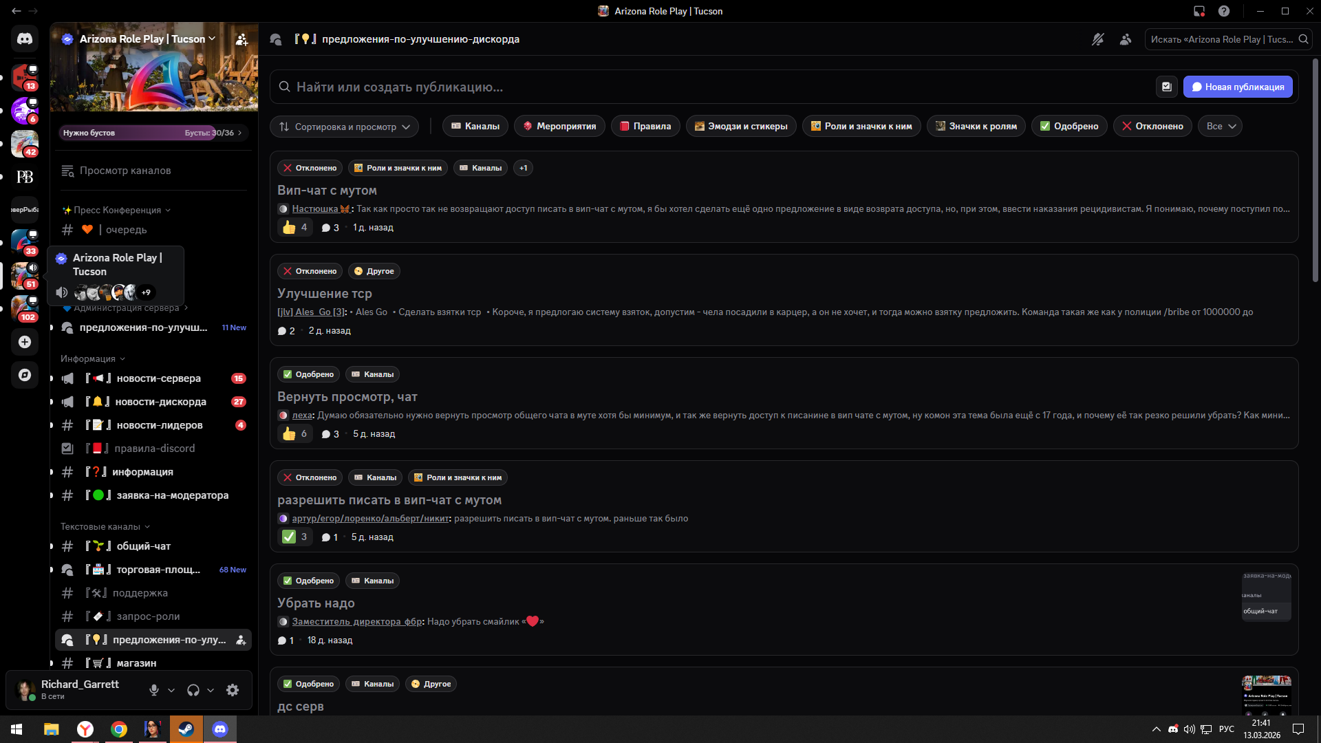Filter posts by Одобрено tag
This screenshot has height=743, width=1321.
1069,127
